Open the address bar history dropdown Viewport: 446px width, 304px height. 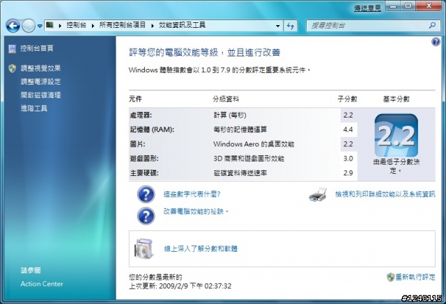point(278,26)
